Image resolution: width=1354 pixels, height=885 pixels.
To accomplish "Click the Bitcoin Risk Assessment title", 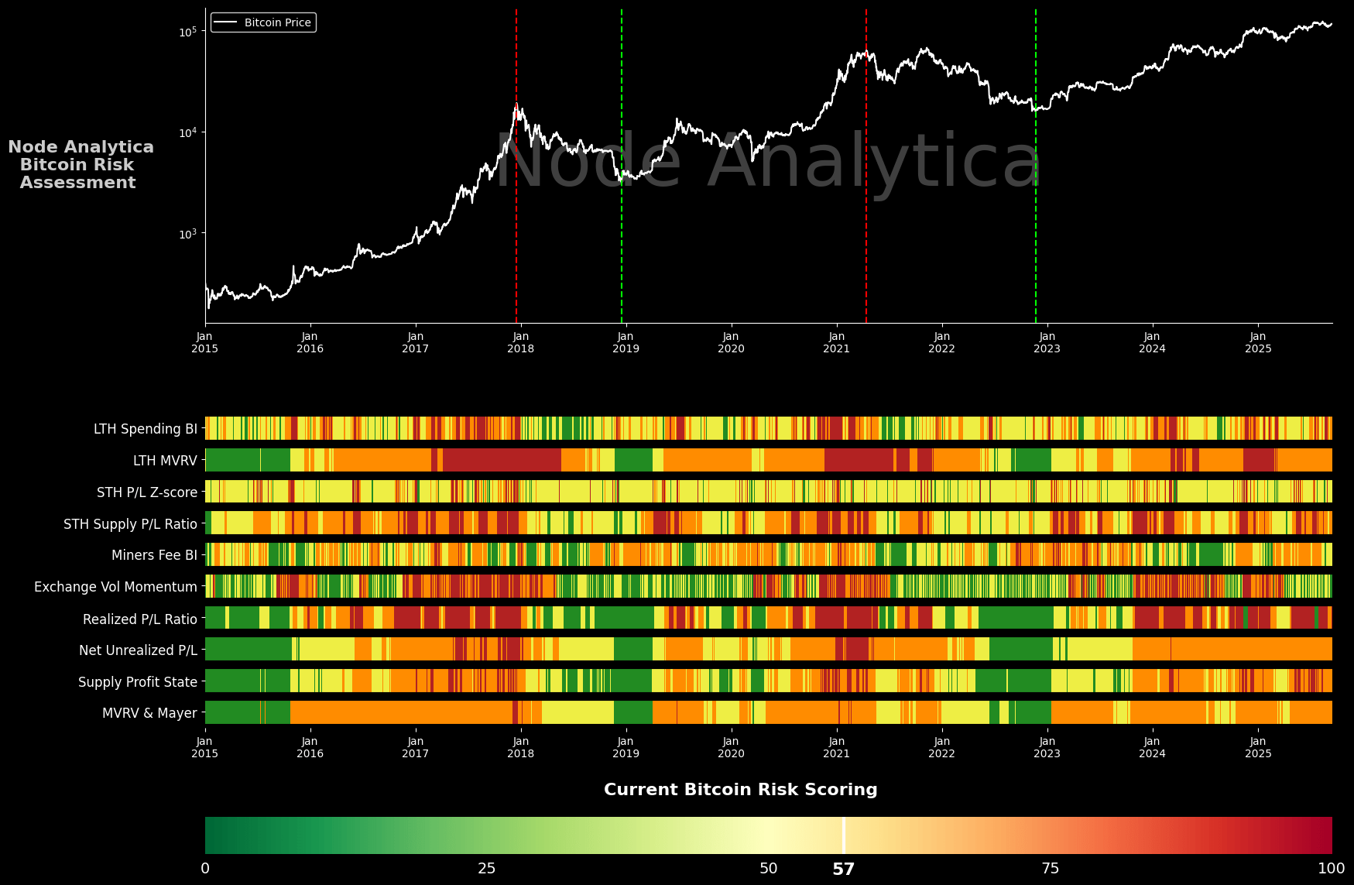I will (79, 164).
